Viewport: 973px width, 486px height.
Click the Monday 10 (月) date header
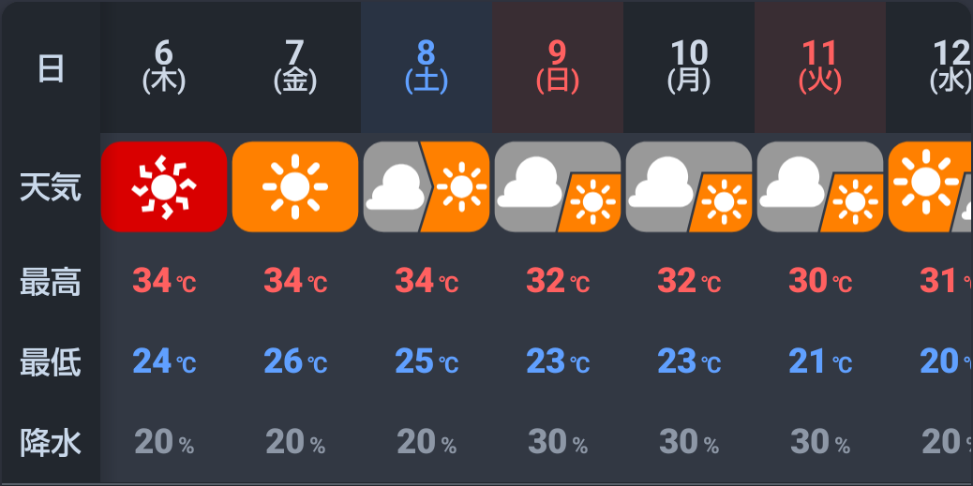click(x=689, y=66)
